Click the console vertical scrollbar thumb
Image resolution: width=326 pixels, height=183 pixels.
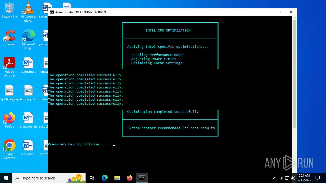294,74
